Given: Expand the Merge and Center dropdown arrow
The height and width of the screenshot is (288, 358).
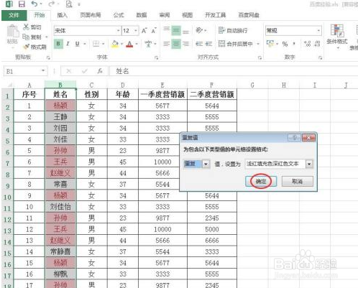Looking at the screenshot, I should [x=258, y=44].
